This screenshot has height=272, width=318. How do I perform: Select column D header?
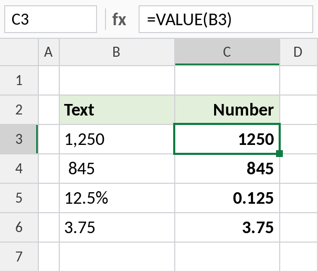(299, 52)
